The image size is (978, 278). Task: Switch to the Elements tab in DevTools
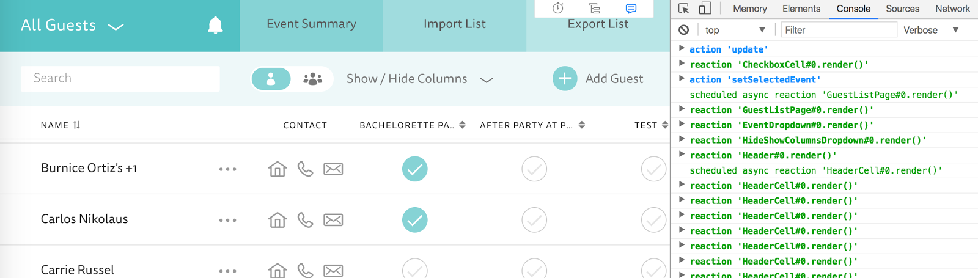[x=801, y=9]
